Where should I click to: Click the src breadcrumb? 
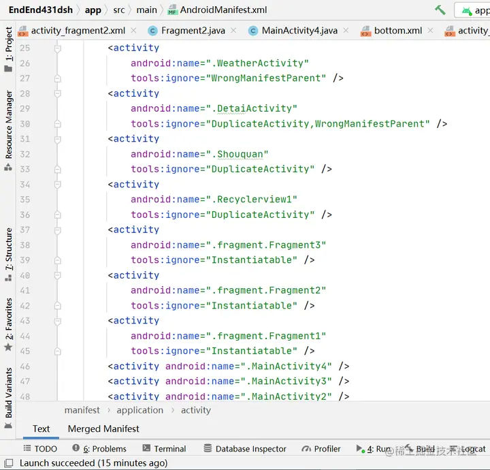tap(118, 10)
